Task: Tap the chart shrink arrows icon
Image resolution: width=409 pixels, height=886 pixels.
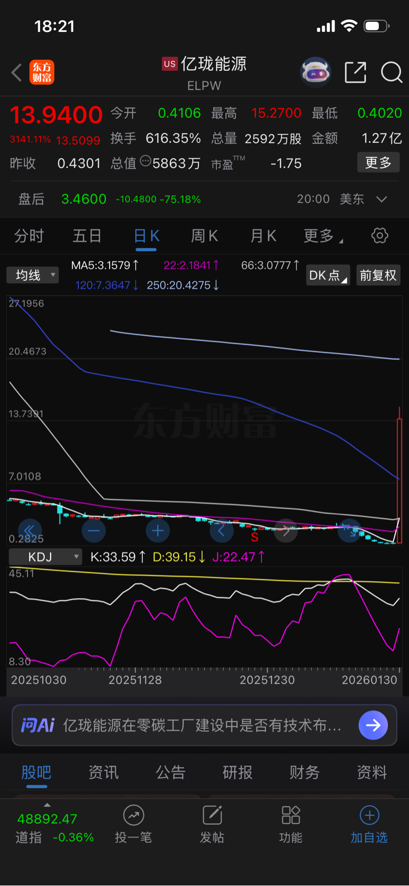Action: click(x=350, y=531)
